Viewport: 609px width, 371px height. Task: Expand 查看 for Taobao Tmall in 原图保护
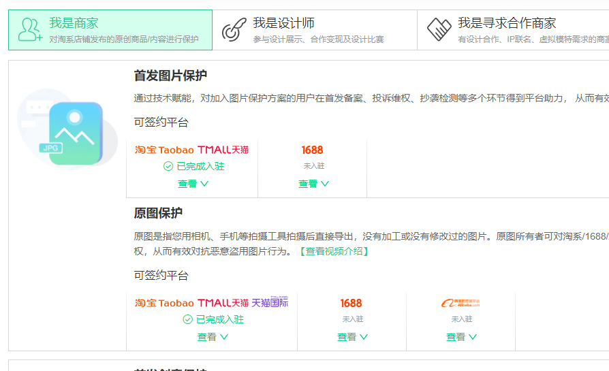tap(213, 337)
